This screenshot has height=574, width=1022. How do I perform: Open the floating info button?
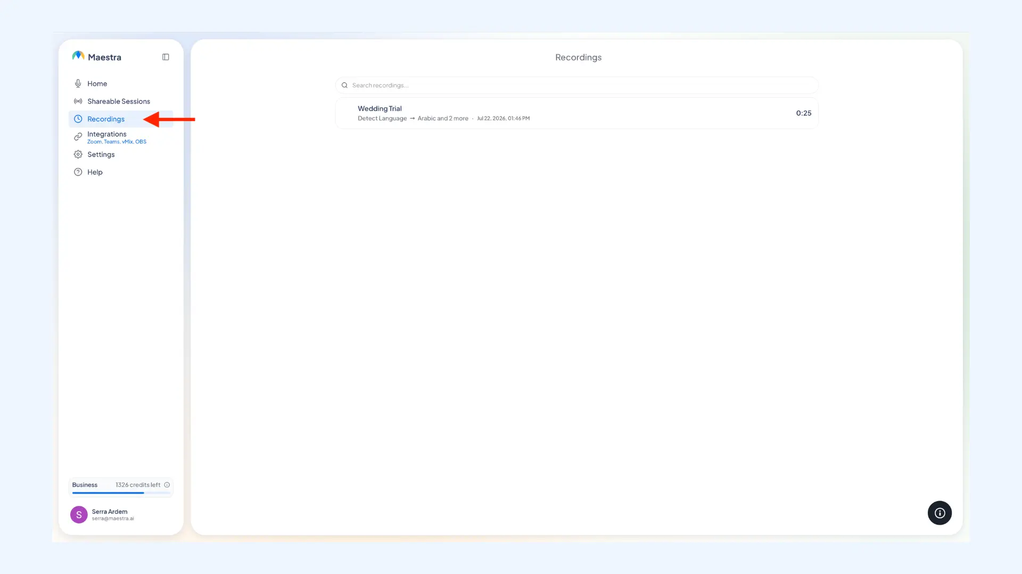click(939, 513)
